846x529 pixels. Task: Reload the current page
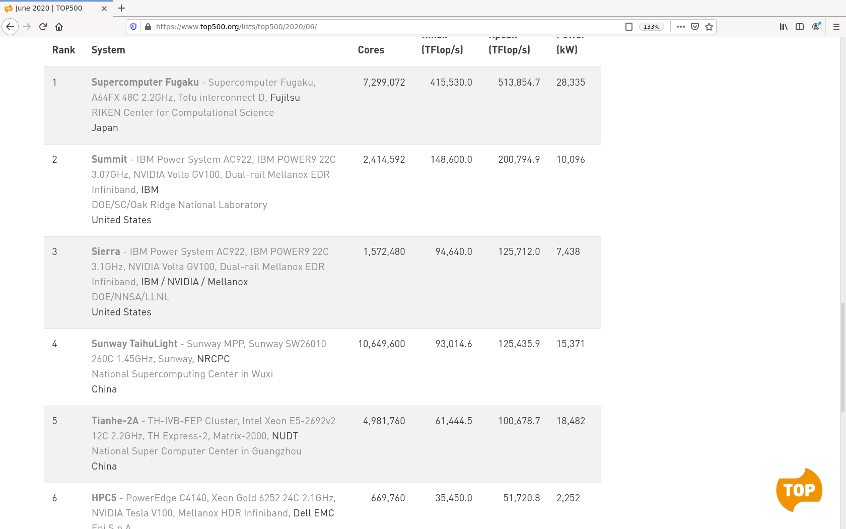pos(43,27)
